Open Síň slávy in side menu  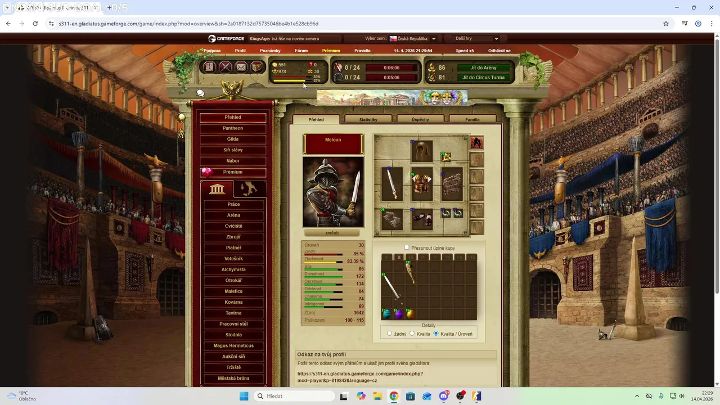[233, 150]
